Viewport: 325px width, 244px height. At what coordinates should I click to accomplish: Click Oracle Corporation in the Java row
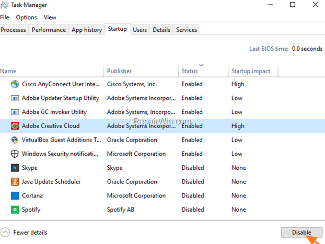click(x=132, y=182)
